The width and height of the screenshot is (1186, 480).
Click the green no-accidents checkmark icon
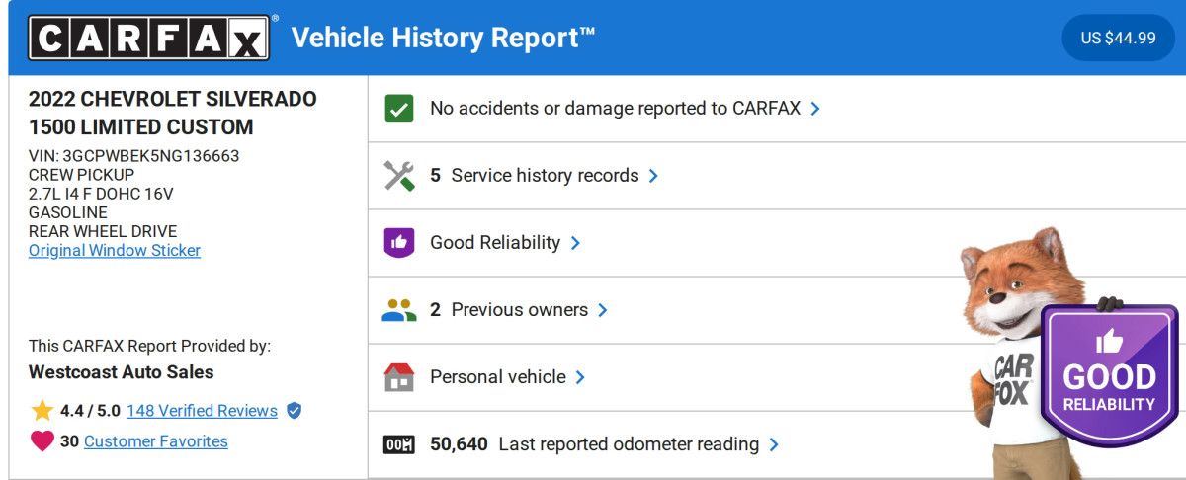pos(398,109)
